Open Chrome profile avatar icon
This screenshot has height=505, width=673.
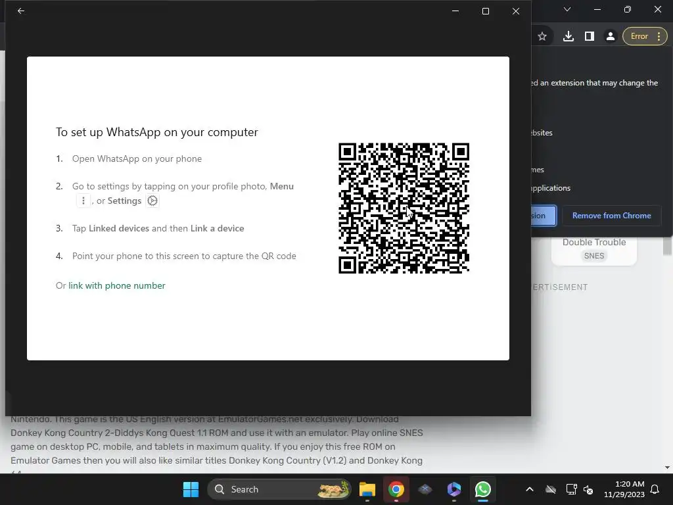611,36
